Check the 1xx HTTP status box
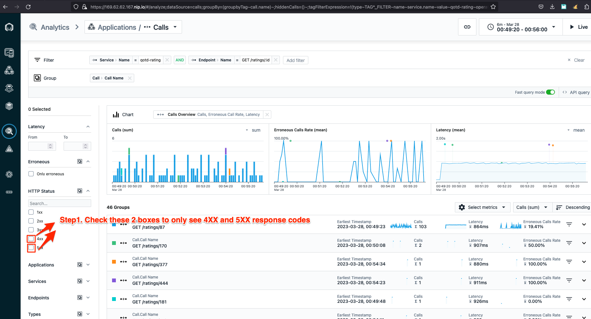 [31, 212]
